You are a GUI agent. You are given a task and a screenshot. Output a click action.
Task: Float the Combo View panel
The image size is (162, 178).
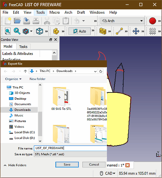(x=51, y=39)
